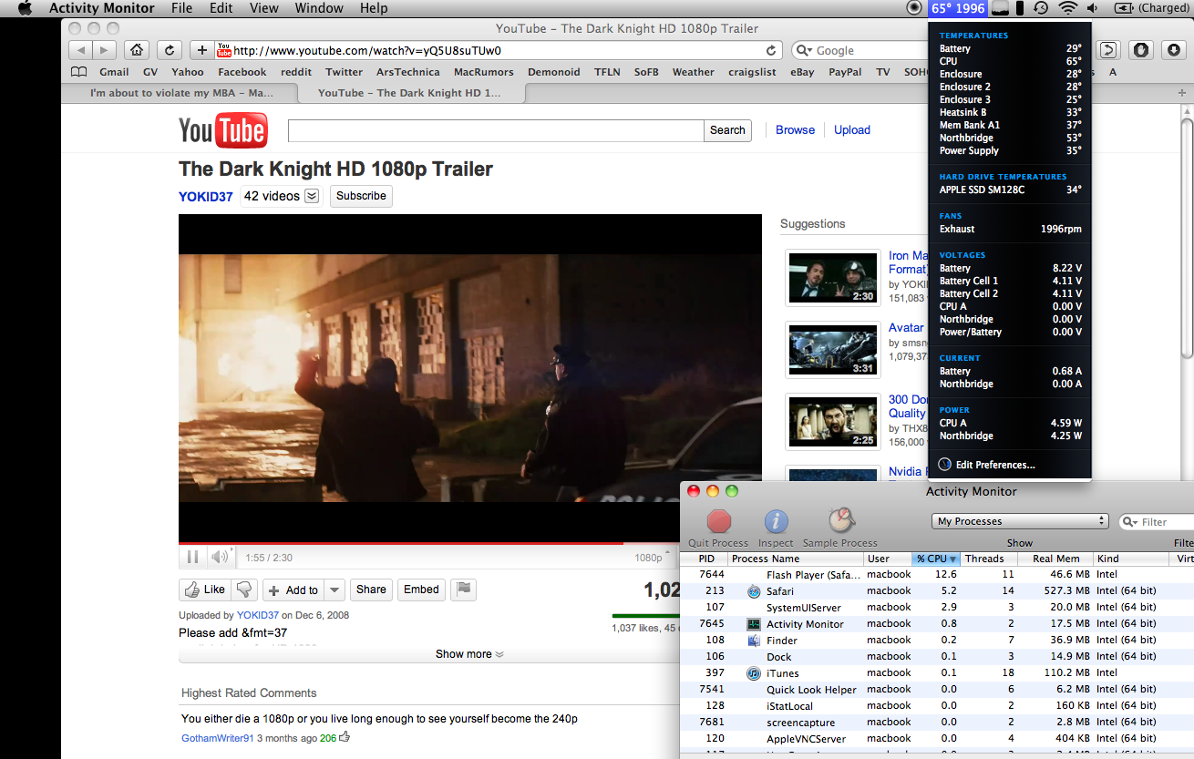The height and width of the screenshot is (759, 1194).
Task: Click the Time Machine menu bar icon
Action: [1041, 8]
